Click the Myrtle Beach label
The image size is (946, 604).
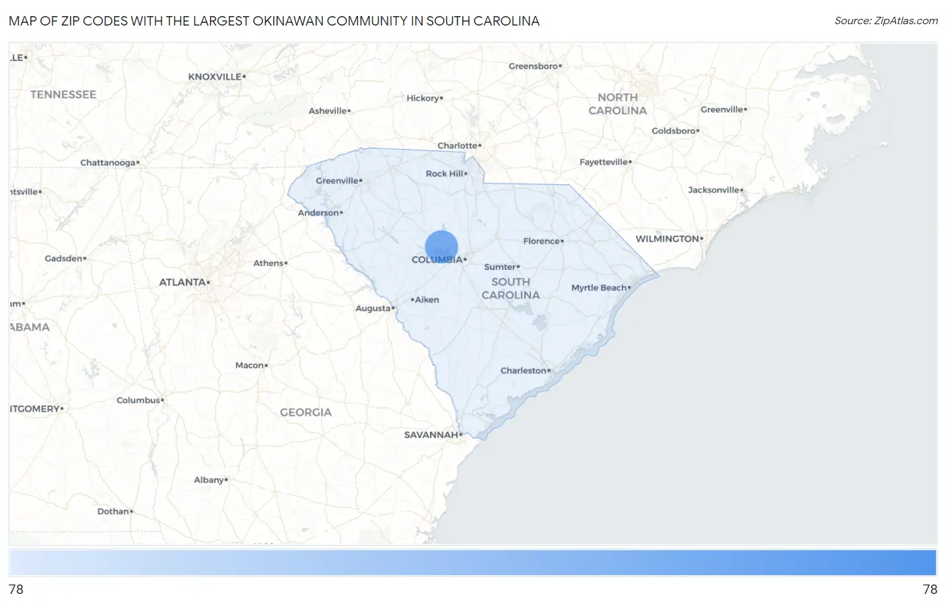pos(599,288)
